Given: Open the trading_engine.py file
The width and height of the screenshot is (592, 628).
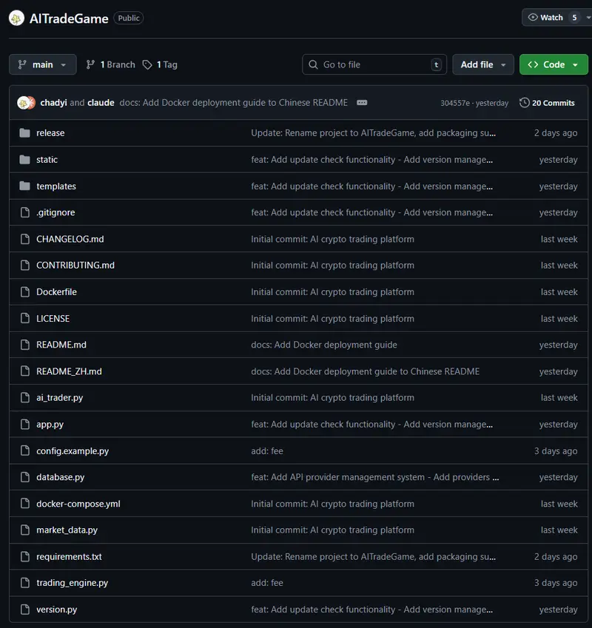Looking at the screenshot, I should click(72, 583).
